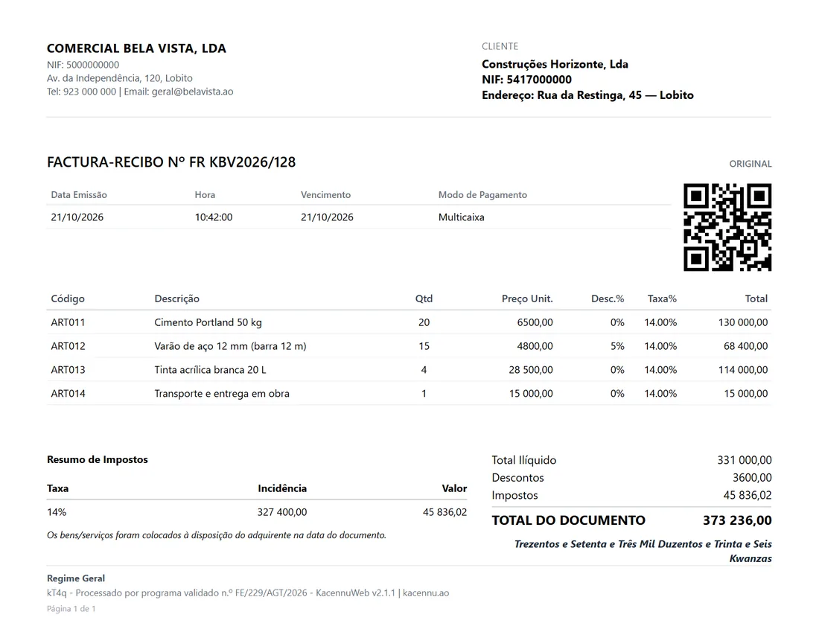Screen dimensions: 819x629
Task: Click the time value 10:42:00
Action: (214, 217)
